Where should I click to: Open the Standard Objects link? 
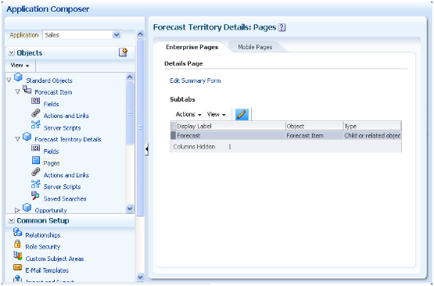point(49,80)
